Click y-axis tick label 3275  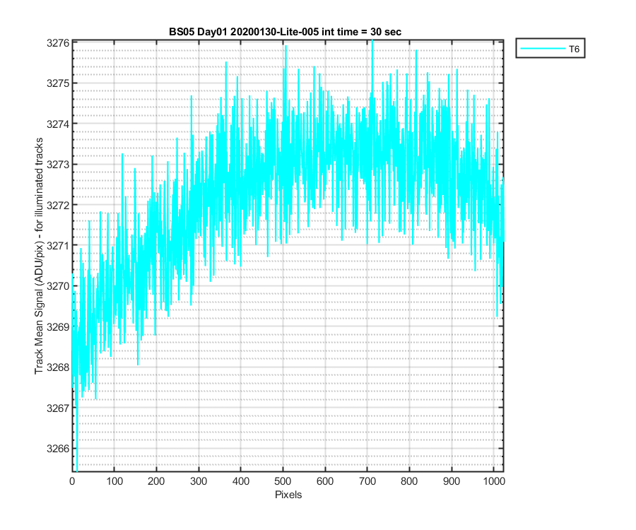pos(58,83)
